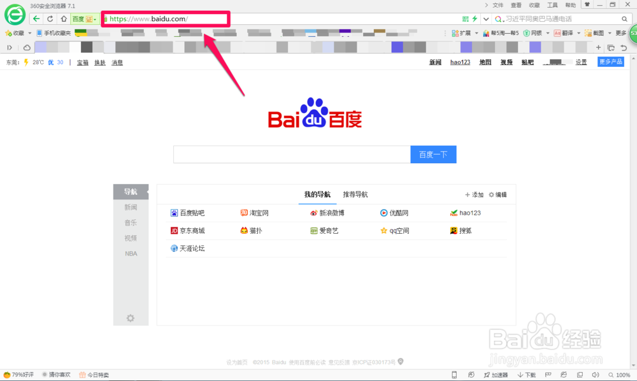
Task: Click the tab list window icon
Action: (611, 48)
